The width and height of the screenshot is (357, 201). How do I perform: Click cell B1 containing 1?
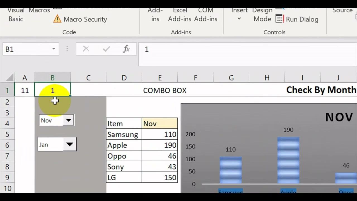[x=53, y=90]
